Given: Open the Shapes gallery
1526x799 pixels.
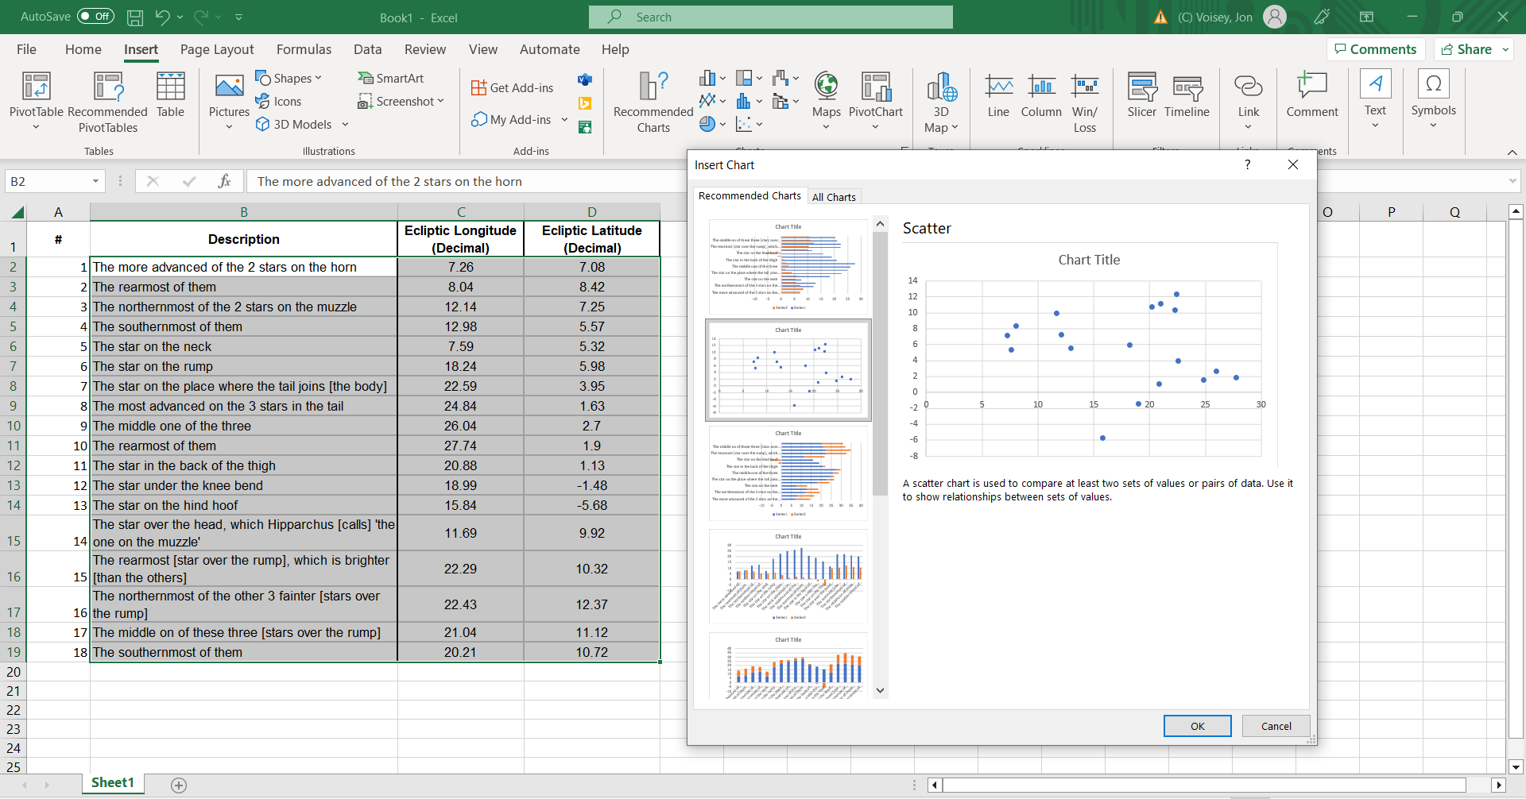Looking at the screenshot, I should (289, 78).
